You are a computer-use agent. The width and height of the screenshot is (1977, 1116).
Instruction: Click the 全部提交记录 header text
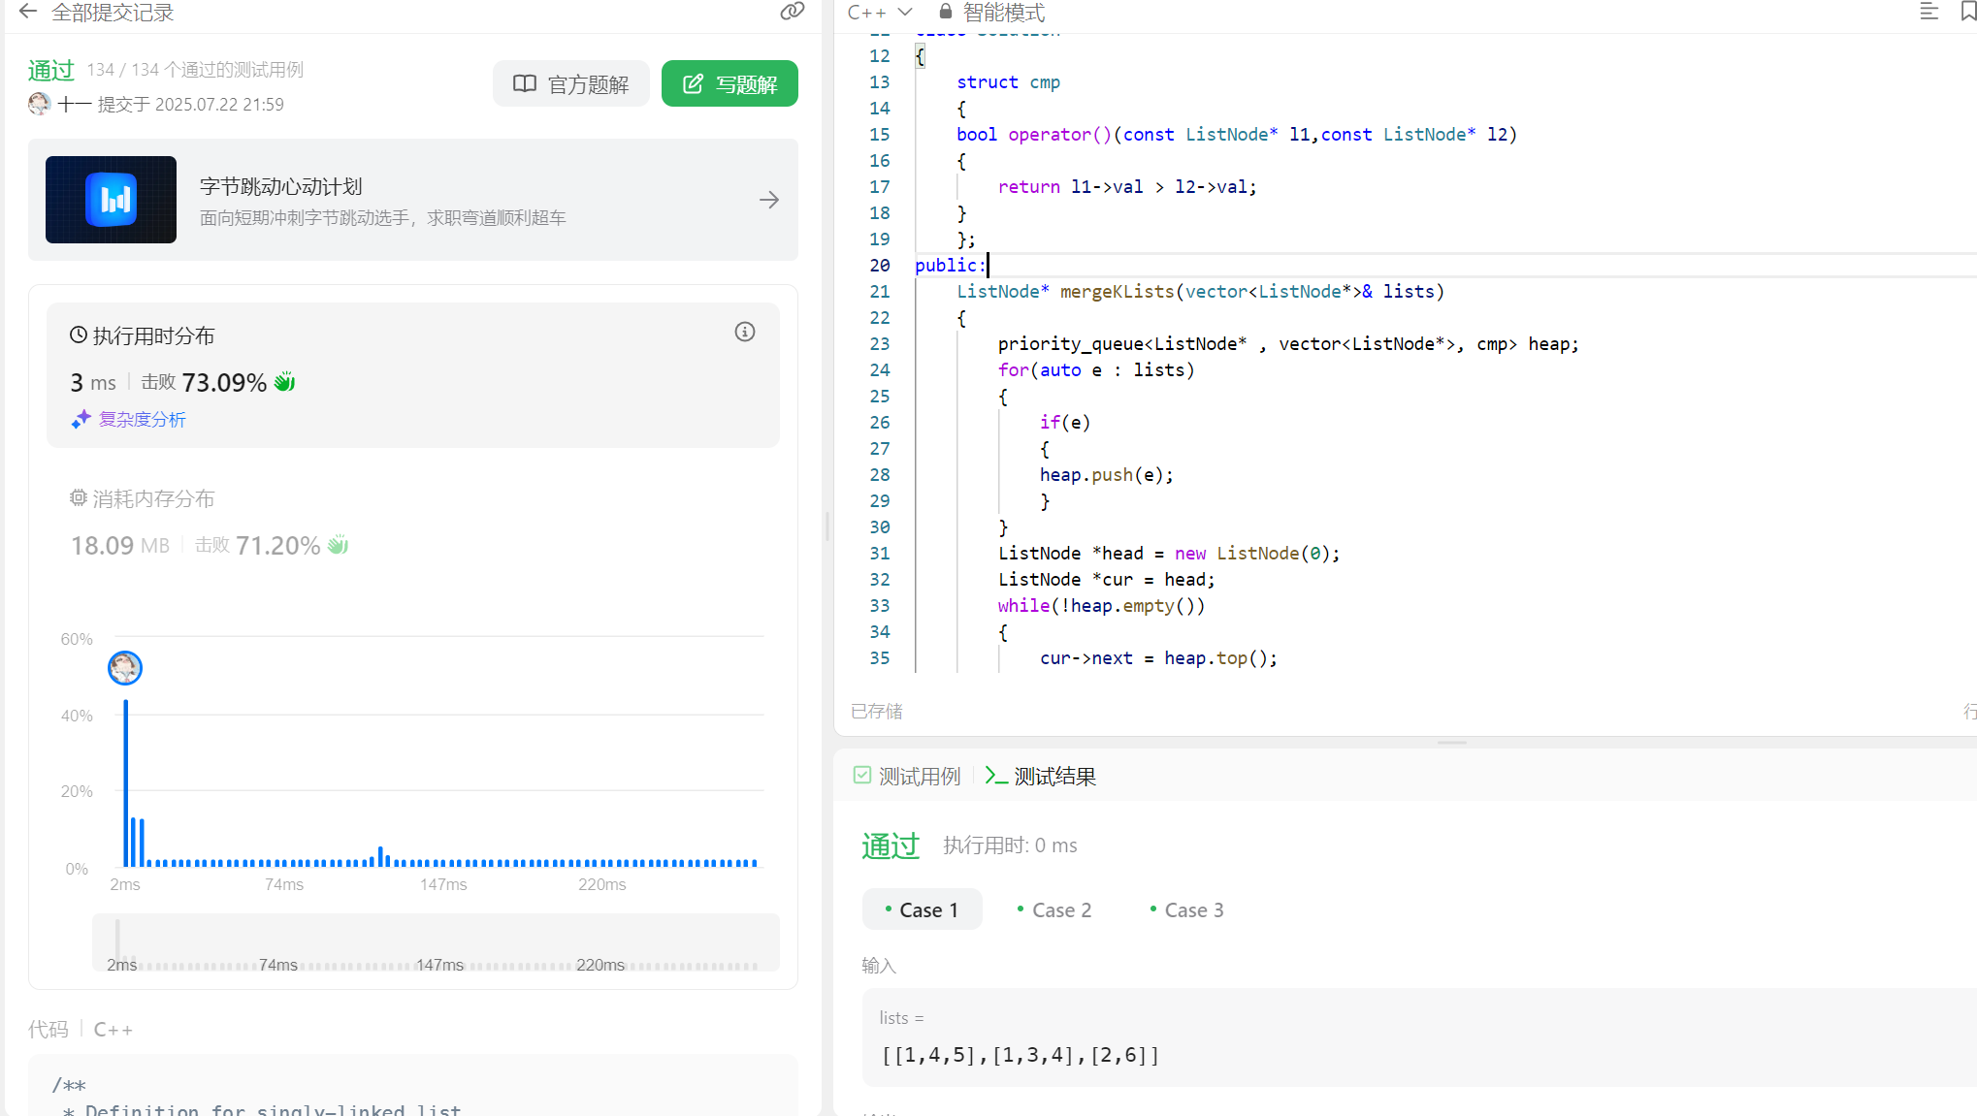tap(113, 13)
